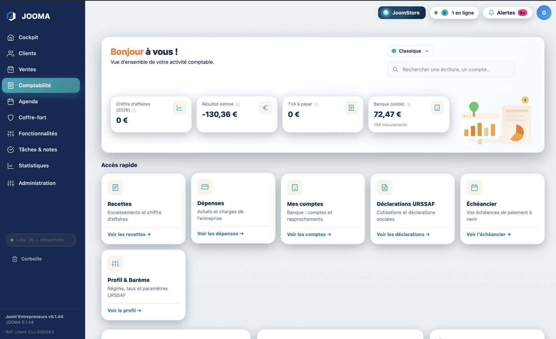Open the G user avatar menu
Image resolution: width=556 pixels, height=339 pixels.
(544, 13)
